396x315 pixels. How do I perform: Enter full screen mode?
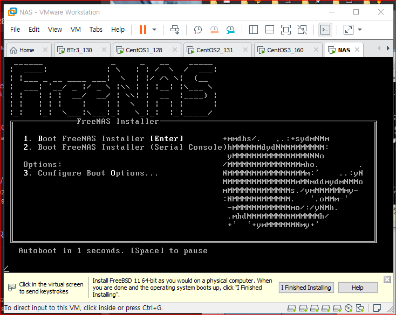pos(285,30)
